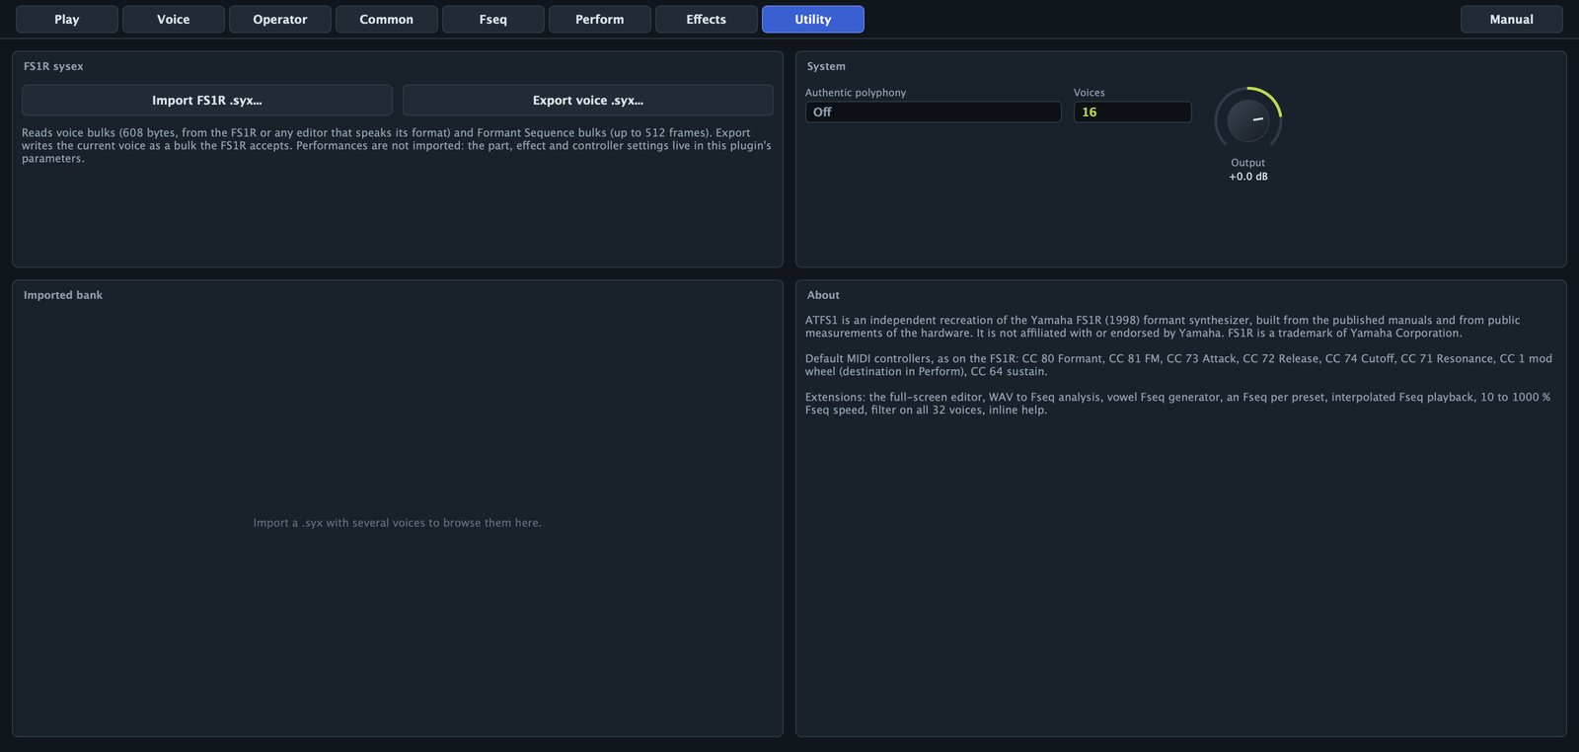
Task: Switch to the Perform tab
Action: tap(600, 20)
